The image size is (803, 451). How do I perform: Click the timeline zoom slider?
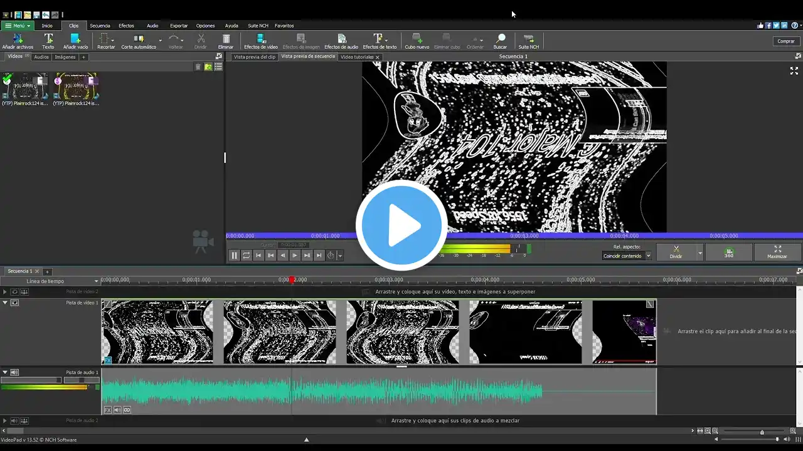(762, 432)
